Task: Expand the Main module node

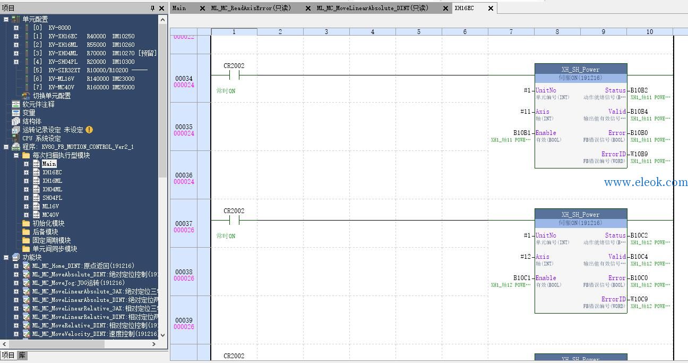Action: point(26,164)
